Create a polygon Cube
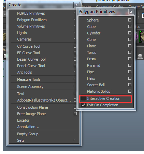 pos(91,27)
